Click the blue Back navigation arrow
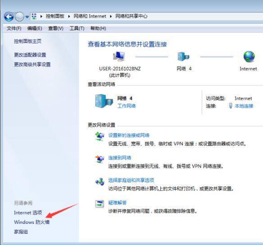The image size is (263, 245). coord(9,16)
